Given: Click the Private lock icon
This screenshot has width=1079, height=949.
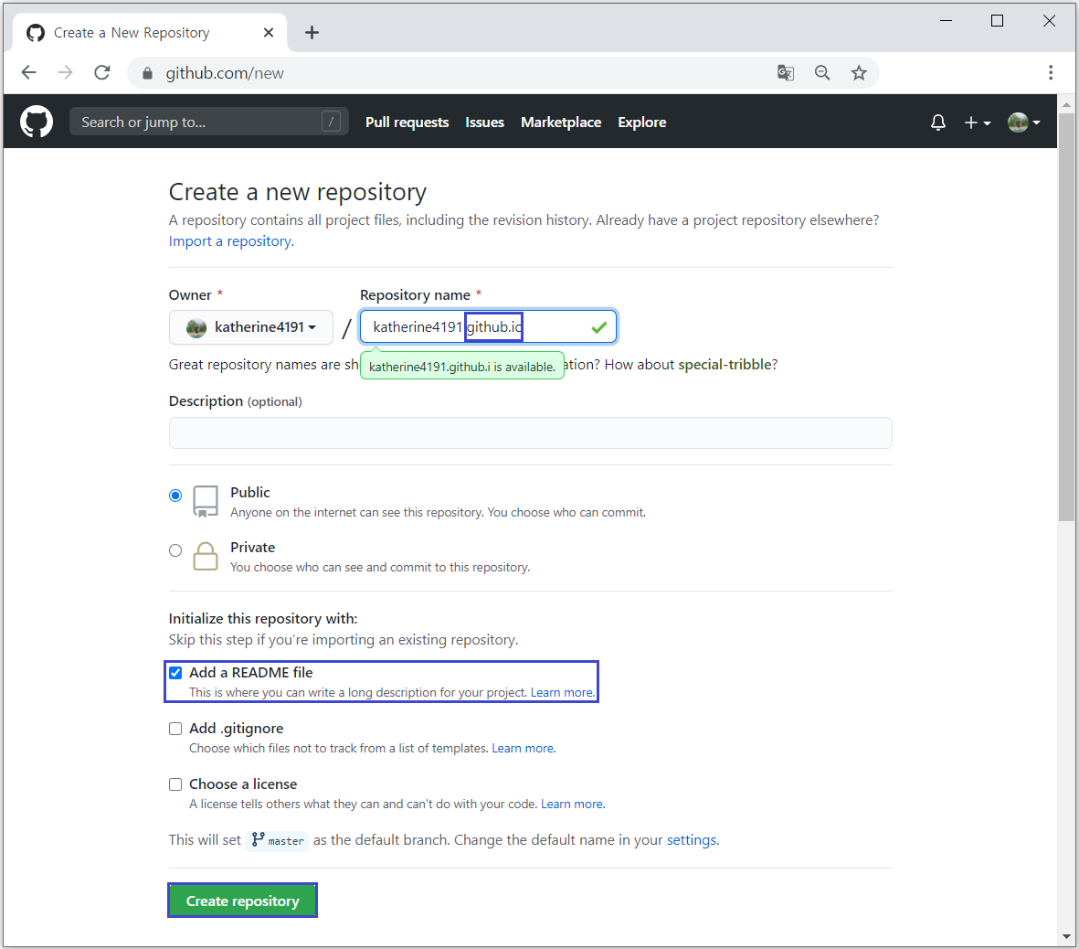Looking at the screenshot, I should click(x=205, y=557).
